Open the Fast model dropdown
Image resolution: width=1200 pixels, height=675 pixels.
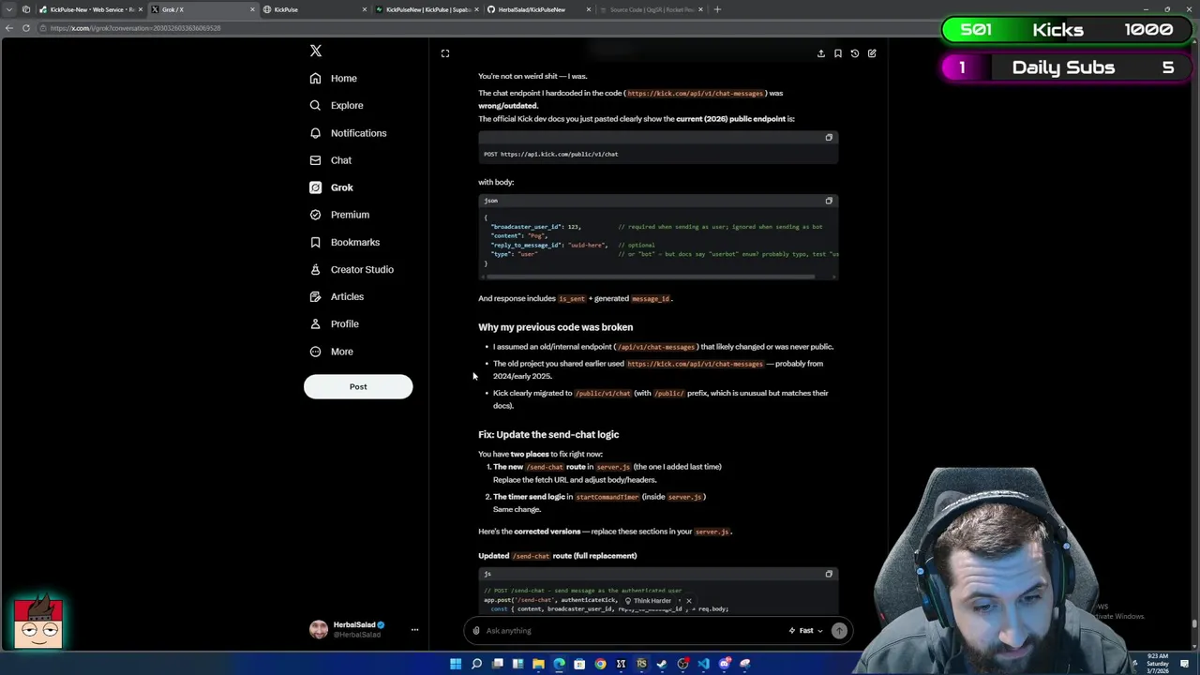point(806,631)
